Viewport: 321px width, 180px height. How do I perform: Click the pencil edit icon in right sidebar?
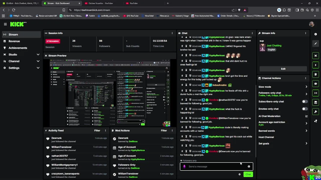tap(316, 43)
